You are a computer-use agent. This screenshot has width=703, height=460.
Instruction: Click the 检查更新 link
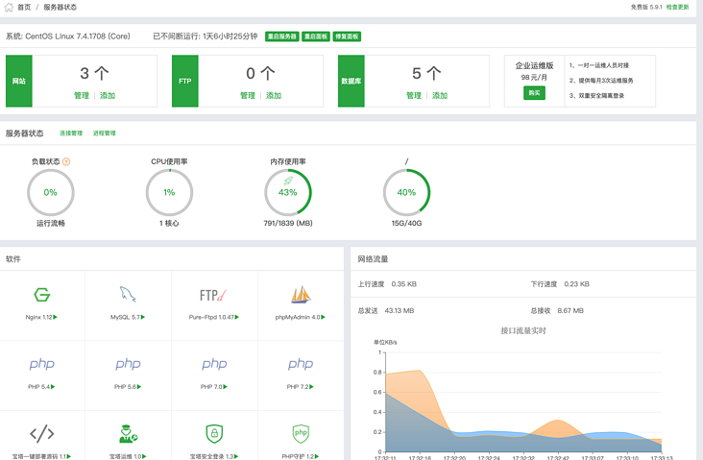(677, 7)
